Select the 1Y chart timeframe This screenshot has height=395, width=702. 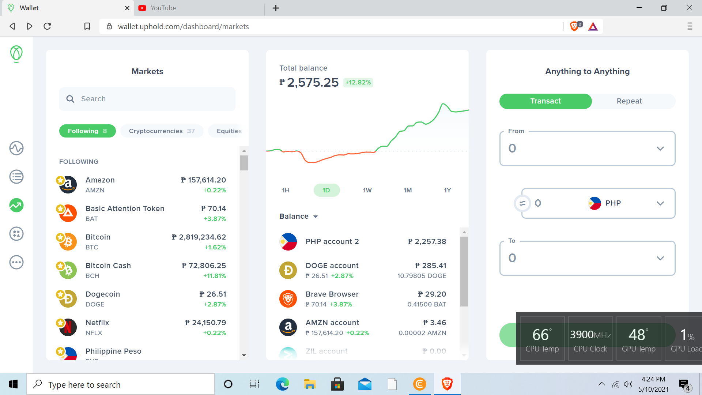click(x=448, y=190)
